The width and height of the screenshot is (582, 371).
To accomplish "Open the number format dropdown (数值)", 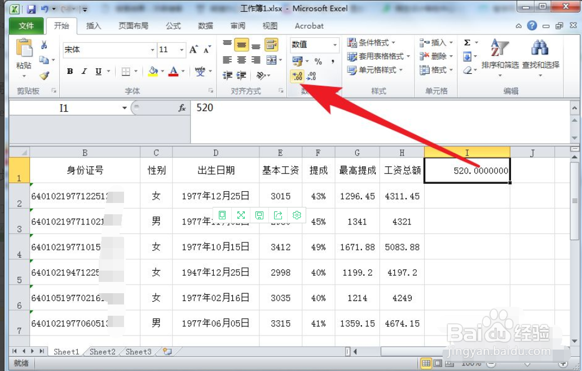I will tap(335, 45).
